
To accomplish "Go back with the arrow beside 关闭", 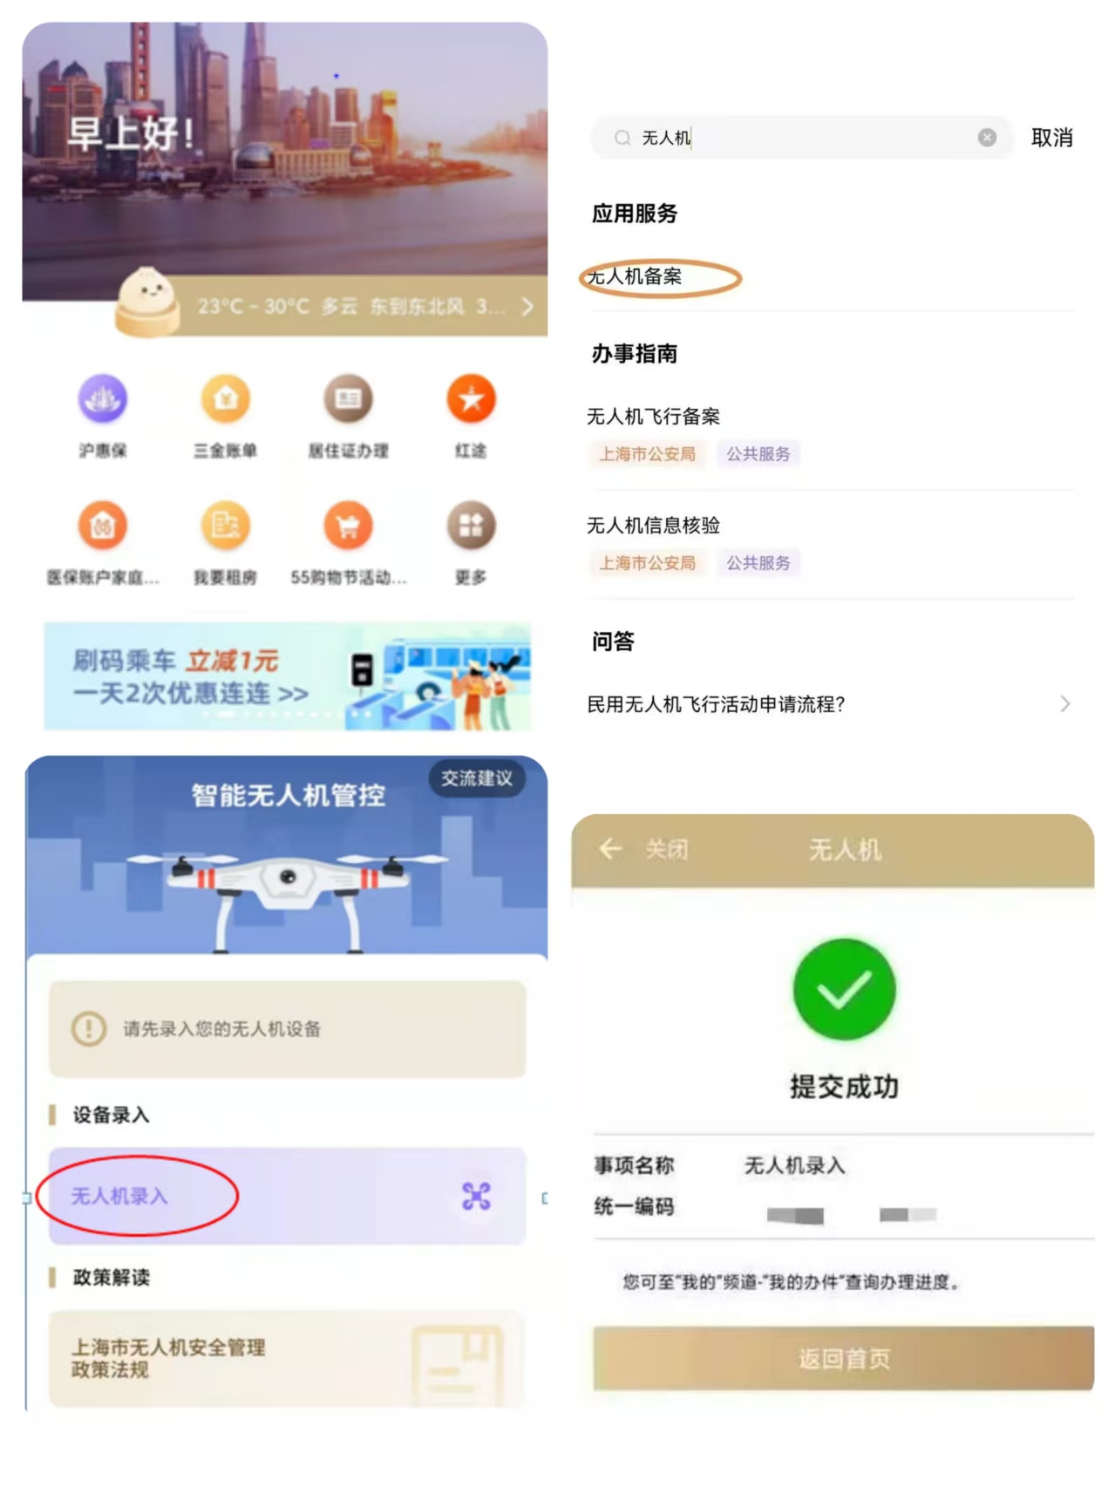I will (x=610, y=849).
